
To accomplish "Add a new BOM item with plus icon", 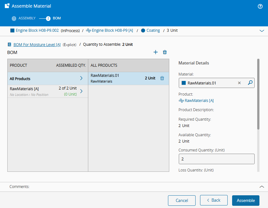I will tap(156, 52).
